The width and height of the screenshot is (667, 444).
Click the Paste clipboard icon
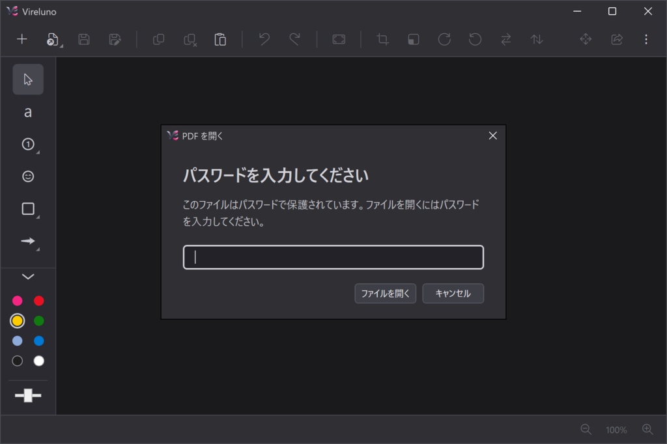(x=220, y=39)
